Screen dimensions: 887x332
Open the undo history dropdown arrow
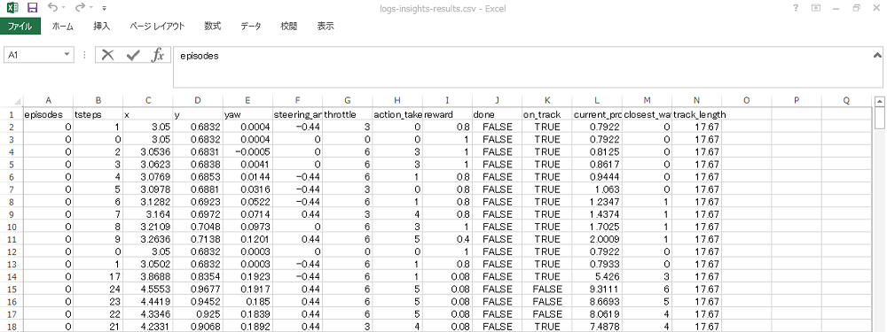[x=63, y=8]
